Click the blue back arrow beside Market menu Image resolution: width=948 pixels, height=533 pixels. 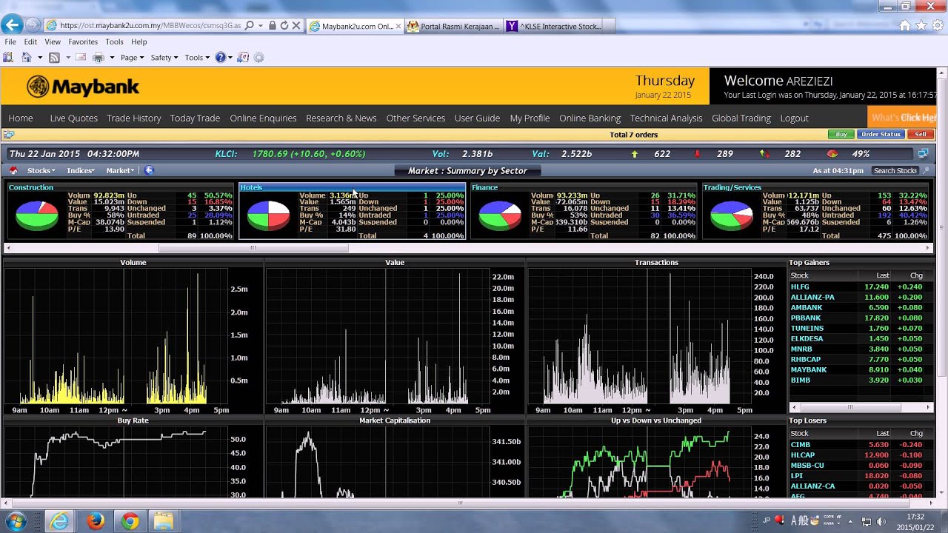[x=149, y=170]
